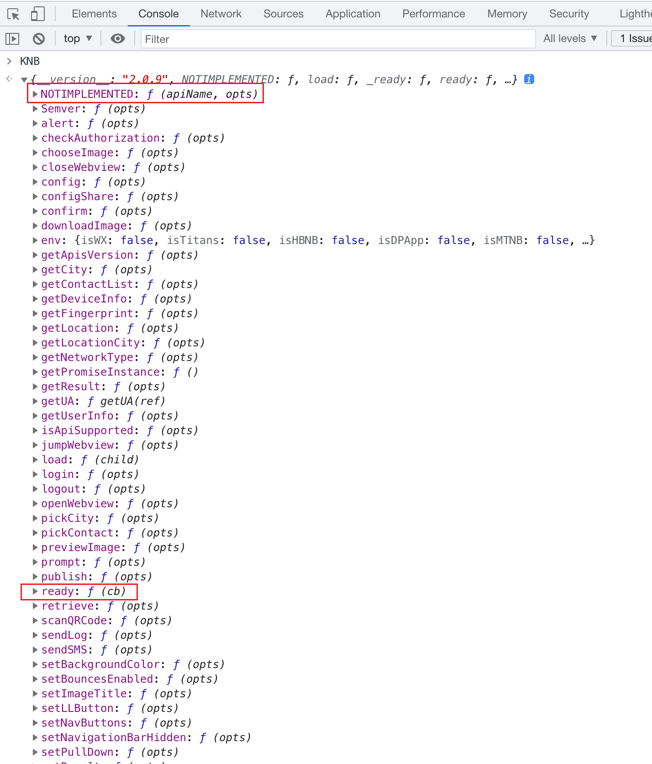The image size is (652, 764).
Task: Click the inspect element picker icon
Action: click(14, 14)
